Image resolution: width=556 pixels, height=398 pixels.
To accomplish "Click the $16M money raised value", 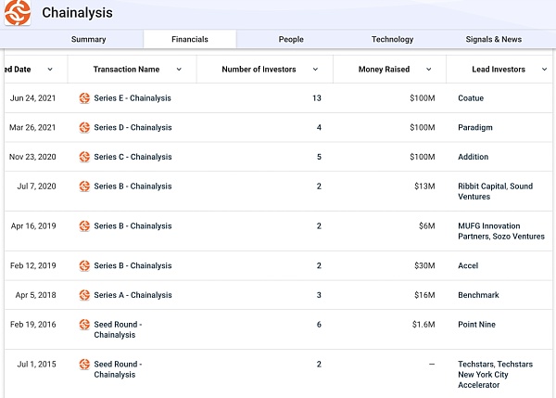I will click(x=424, y=295).
